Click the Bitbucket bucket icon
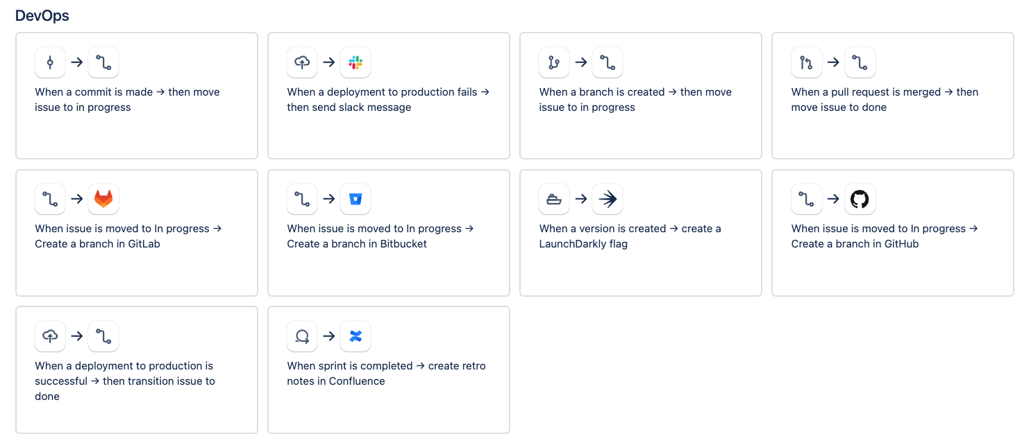 coord(355,199)
